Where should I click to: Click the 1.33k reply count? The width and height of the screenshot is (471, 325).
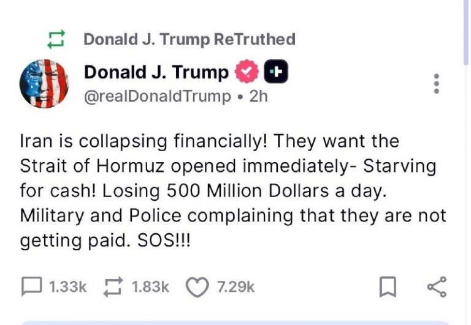(x=67, y=287)
